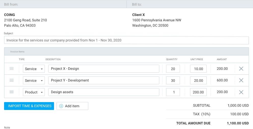Screen dimensions: 253x129
Task: Click the 1600 Pennsylvania Avenue NW address
Action: tap(157, 20)
